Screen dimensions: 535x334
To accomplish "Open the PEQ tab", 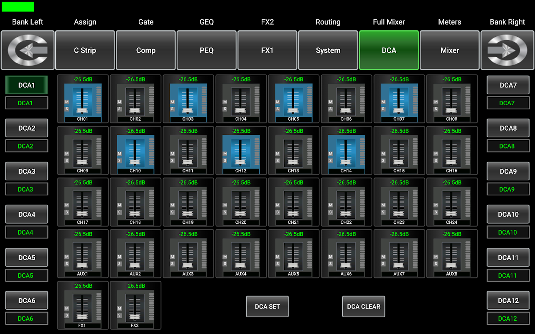I will tap(206, 50).
